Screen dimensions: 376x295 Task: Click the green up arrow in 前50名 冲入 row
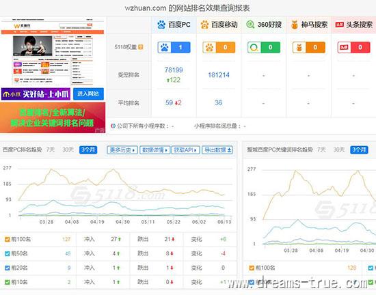click(x=118, y=253)
